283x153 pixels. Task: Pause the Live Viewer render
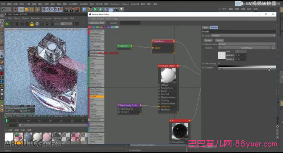click(x=17, y=24)
